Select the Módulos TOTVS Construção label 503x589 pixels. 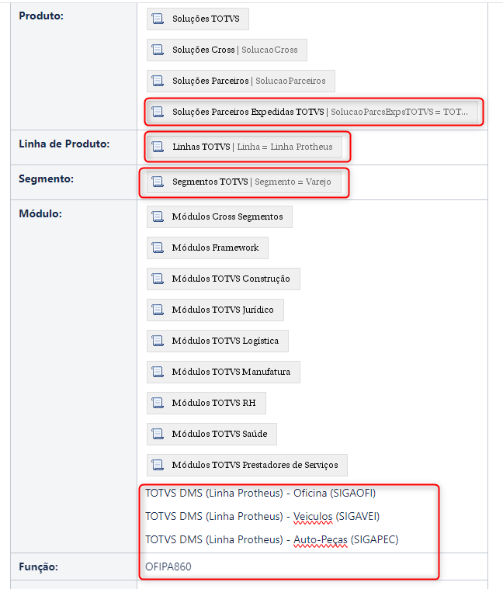click(231, 279)
